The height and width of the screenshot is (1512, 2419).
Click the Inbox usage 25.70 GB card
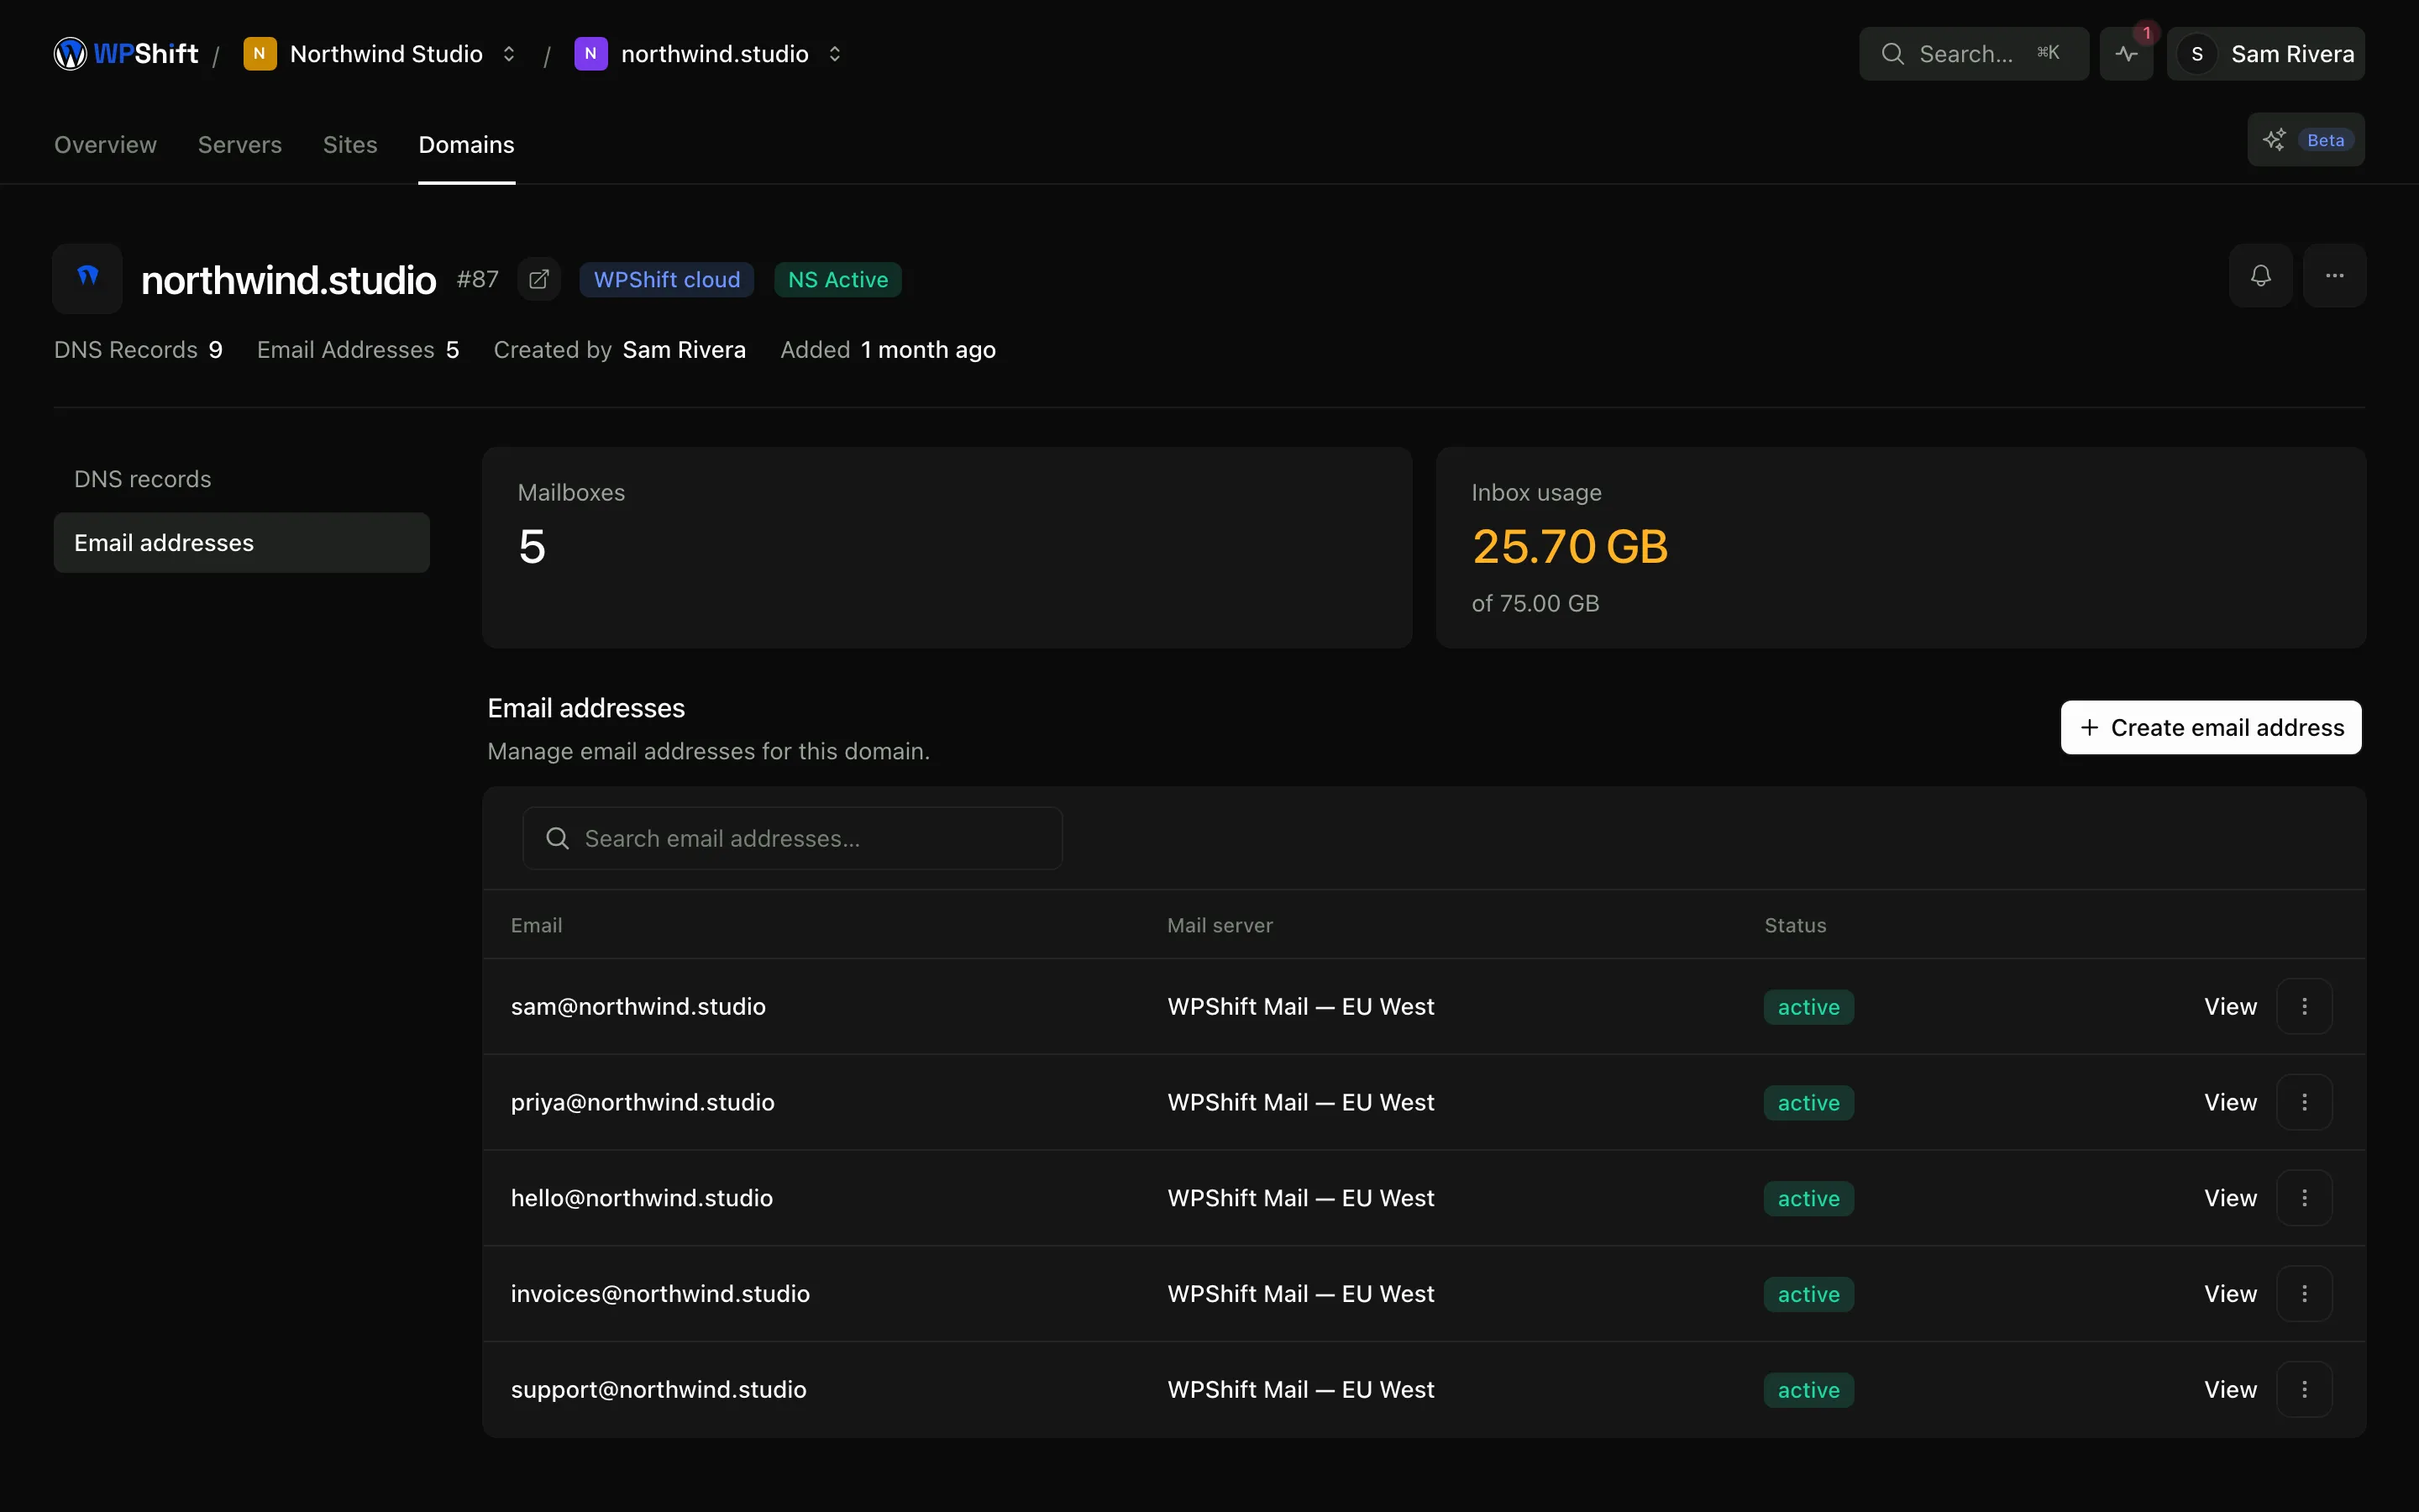(x=1902, y=548)
